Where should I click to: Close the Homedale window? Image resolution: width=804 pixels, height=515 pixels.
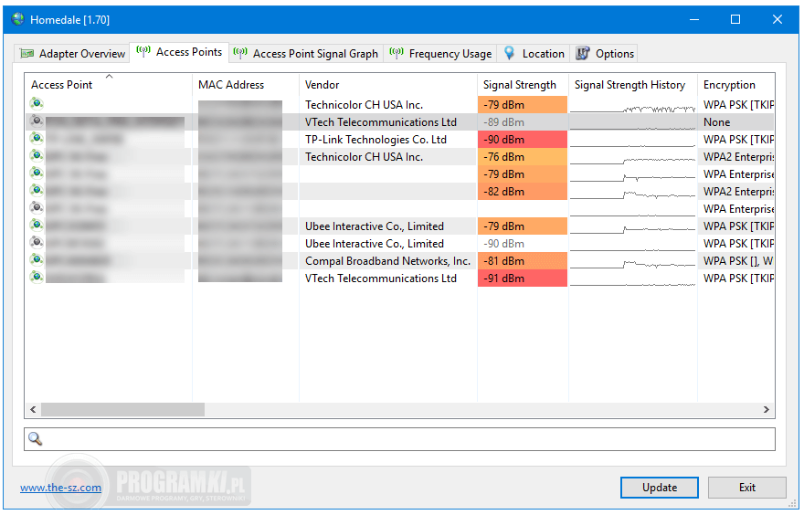[778, 19]
